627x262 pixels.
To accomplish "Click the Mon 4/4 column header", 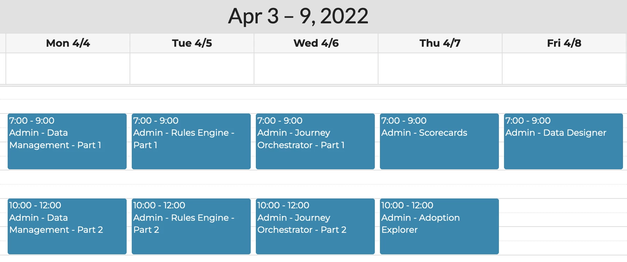I will pyautogui.click(x=68, y=43).
